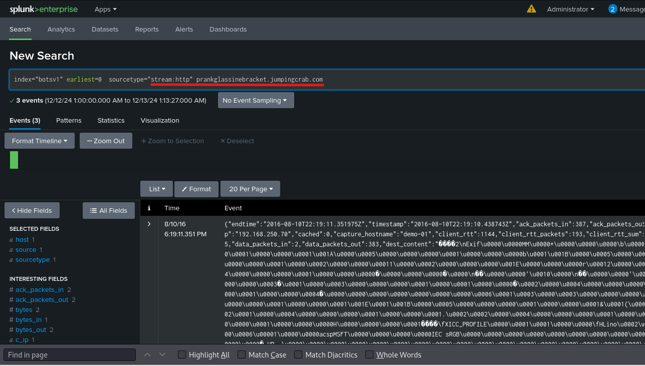Open the source selected field
Viewport: 645px width, 366px height.
tap(26, 249)
